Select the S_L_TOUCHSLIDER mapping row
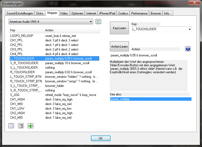The image size is (202, 147). (x=55, y=68)
